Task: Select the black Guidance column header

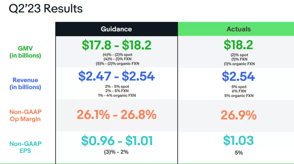Action: point(116,29)
